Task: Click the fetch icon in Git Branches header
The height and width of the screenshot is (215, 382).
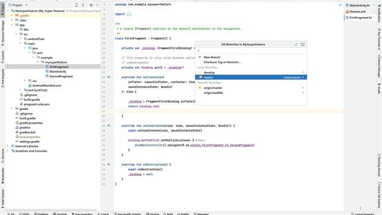Action: 296,44
